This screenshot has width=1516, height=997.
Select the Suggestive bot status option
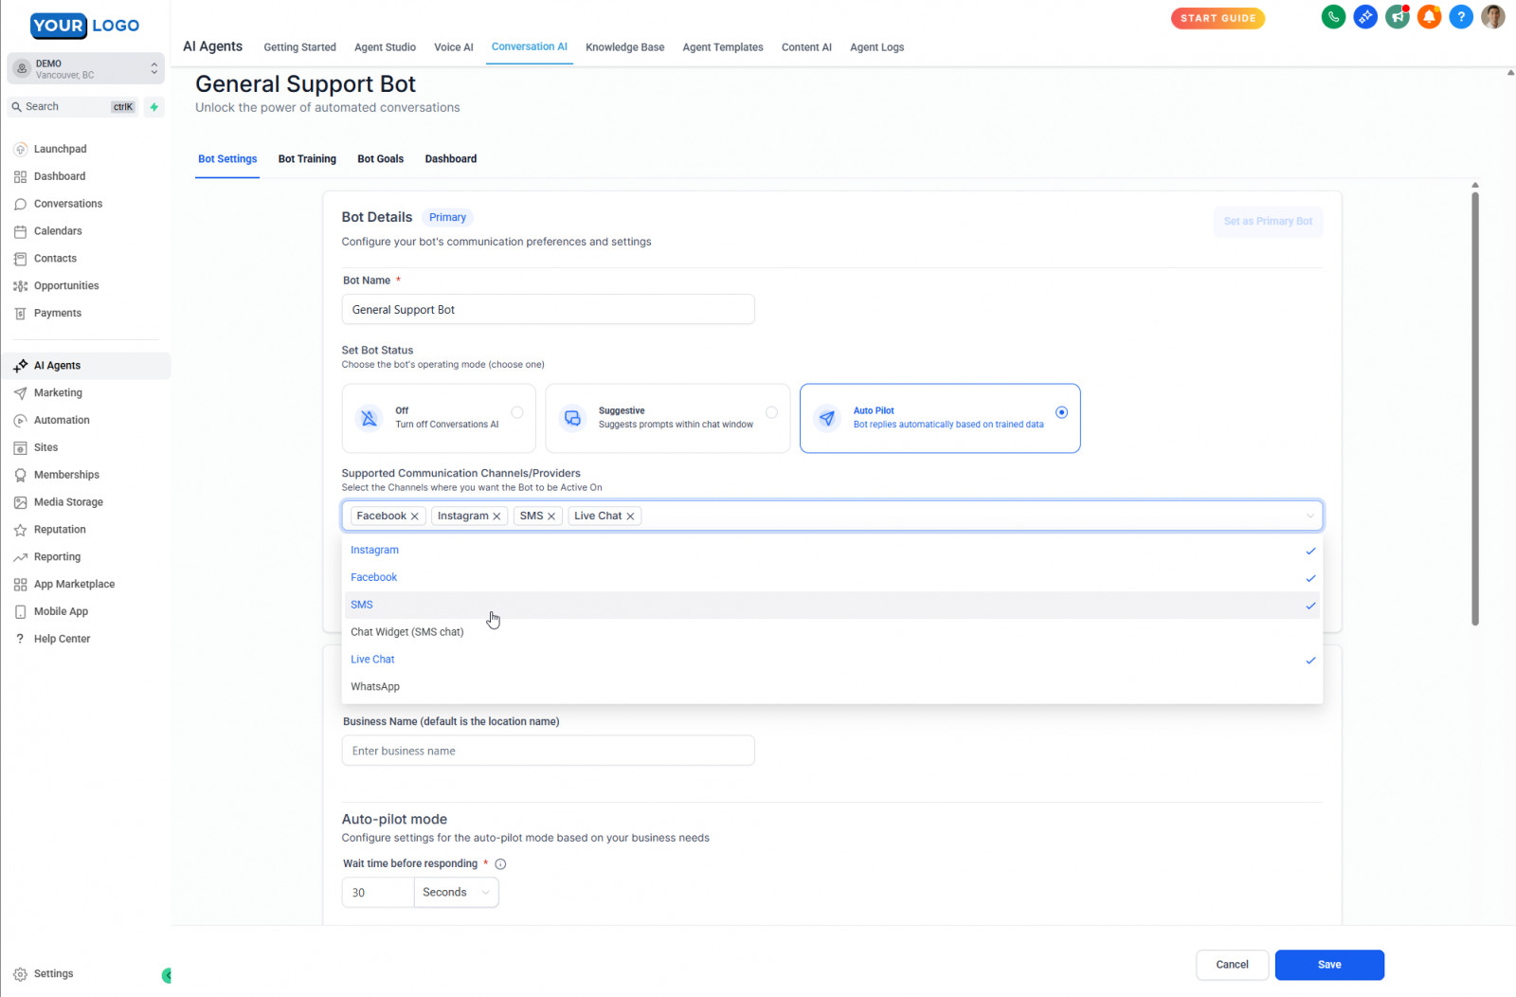coord(667,418)
